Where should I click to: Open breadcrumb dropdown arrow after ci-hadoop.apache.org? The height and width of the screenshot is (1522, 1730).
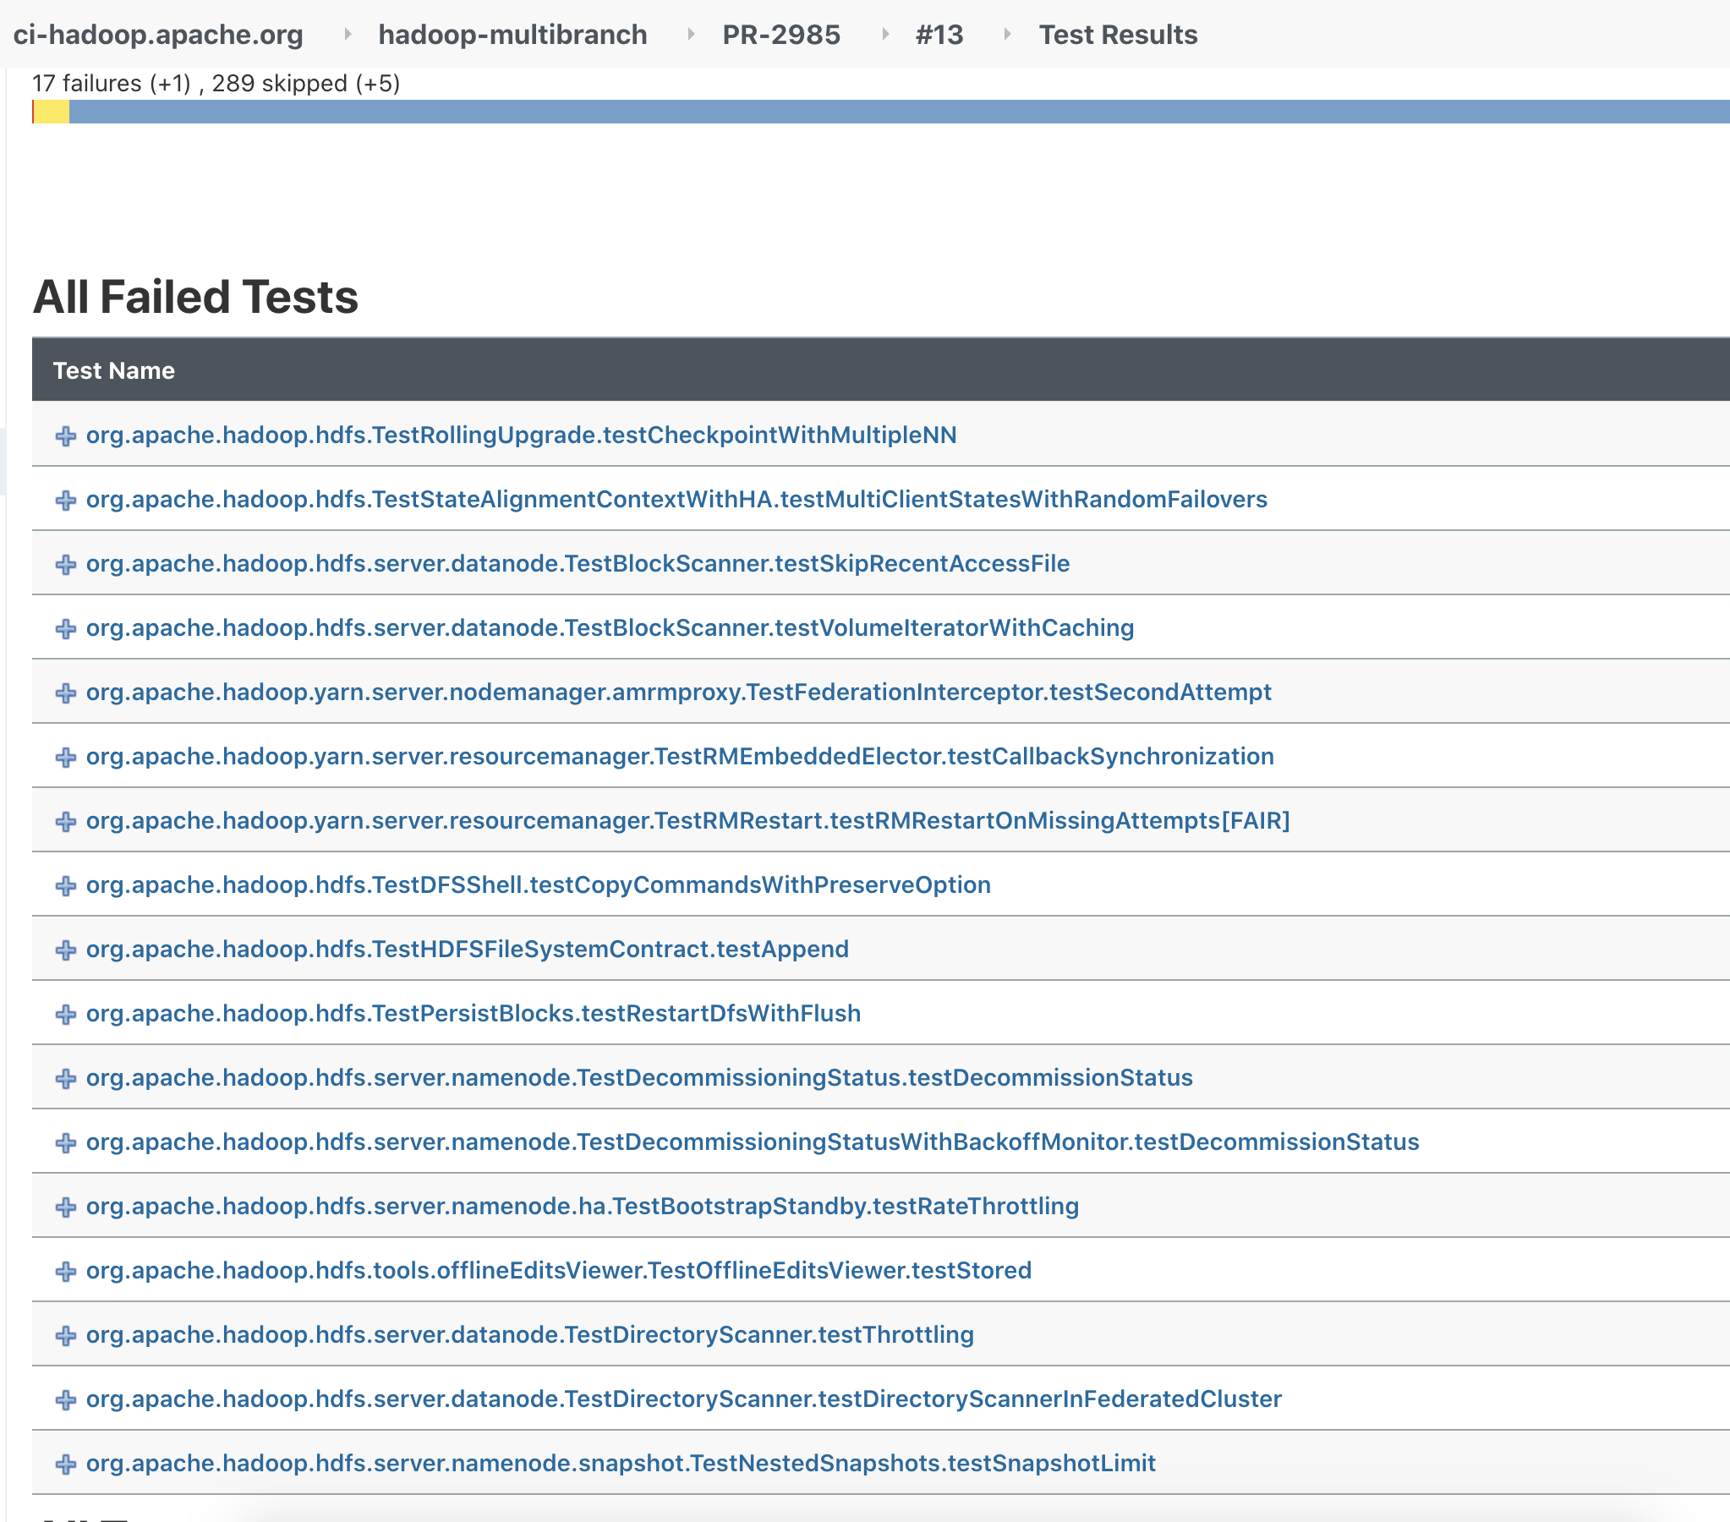point(347,35)
